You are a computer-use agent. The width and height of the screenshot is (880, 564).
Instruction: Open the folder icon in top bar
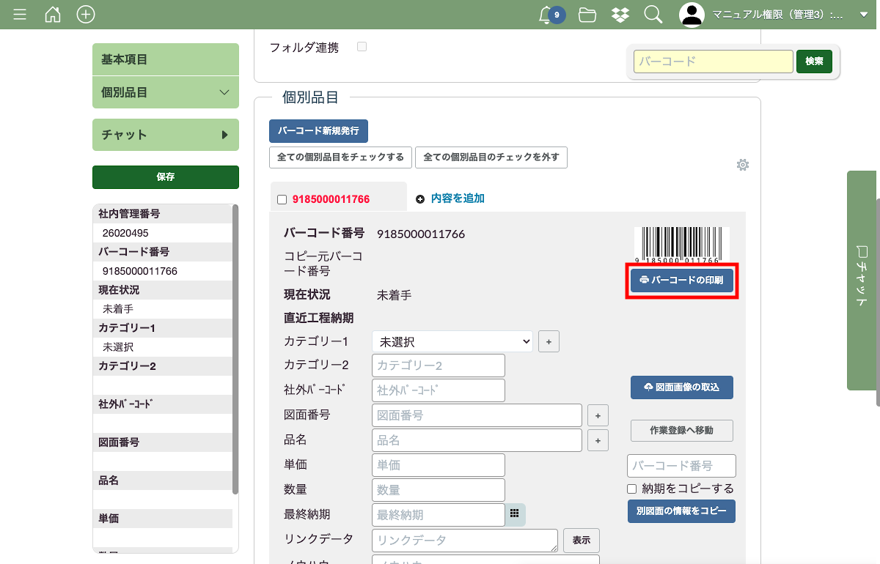[x=587, y=15]
